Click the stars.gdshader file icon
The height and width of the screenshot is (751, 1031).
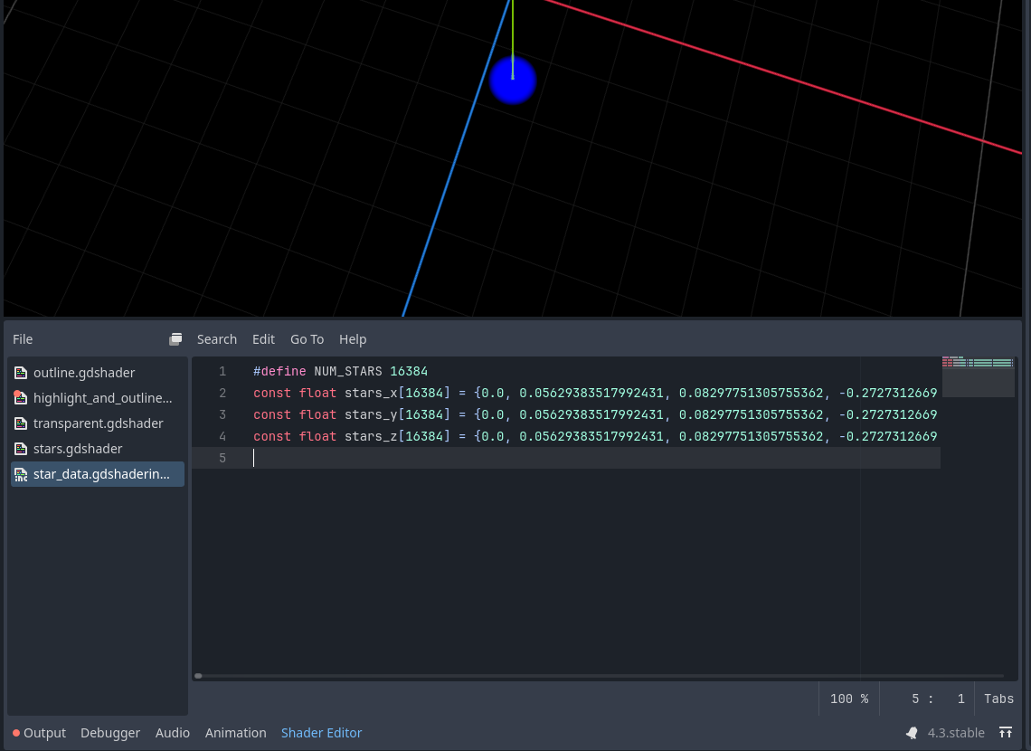point(20,449)
